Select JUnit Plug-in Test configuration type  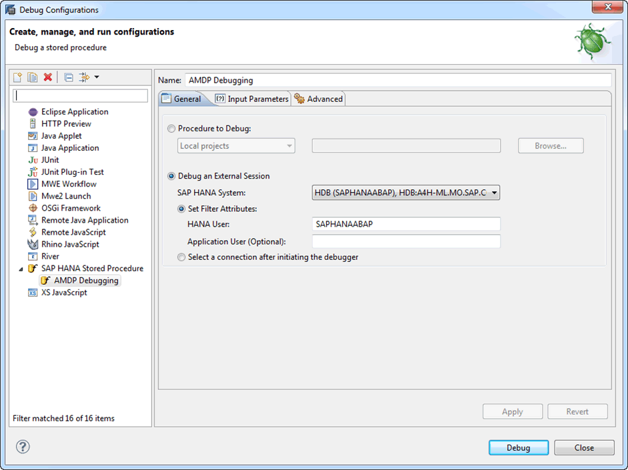pos(72,172)
